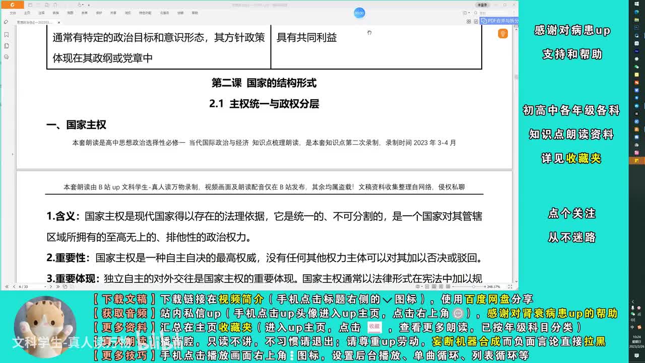This screenshot has height=363, width=645.
Task: Open WeChat from the taskbar
Action: 636,67
